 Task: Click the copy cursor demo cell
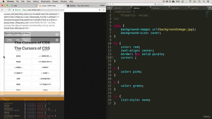(x=45, y=90)
